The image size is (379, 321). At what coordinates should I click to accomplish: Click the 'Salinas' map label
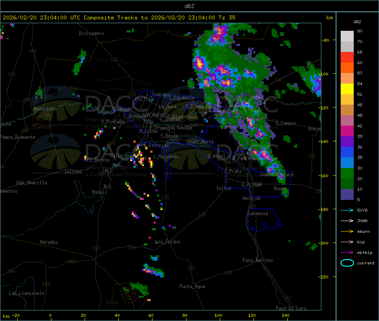coord(73,171)
